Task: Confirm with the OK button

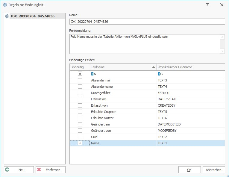Action: pyautogui.click(x=189, y=170)
